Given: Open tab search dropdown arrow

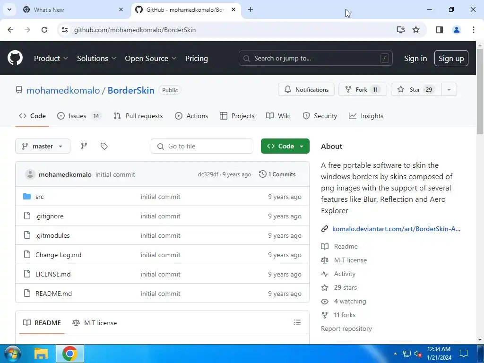Looking at the screenshot, I should pyautogui.click(x=9, y=9).
